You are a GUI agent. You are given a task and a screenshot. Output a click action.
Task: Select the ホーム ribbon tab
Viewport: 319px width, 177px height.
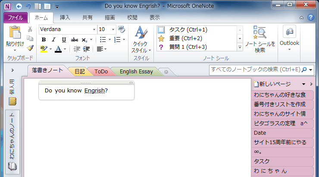coord(41,18)
